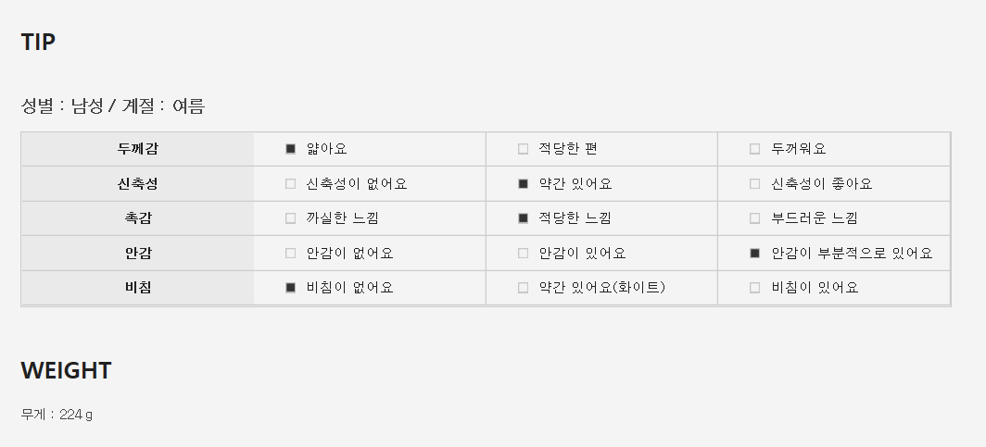986x447 pixels.
Task: Select the 비침이 있어요 checkbox
Action: [x=754, y=288]
